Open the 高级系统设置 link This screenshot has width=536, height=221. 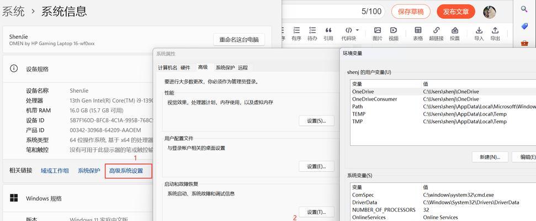point(126,171)
